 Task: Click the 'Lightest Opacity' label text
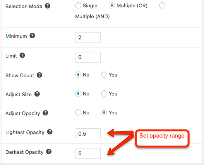click(25, 133)
